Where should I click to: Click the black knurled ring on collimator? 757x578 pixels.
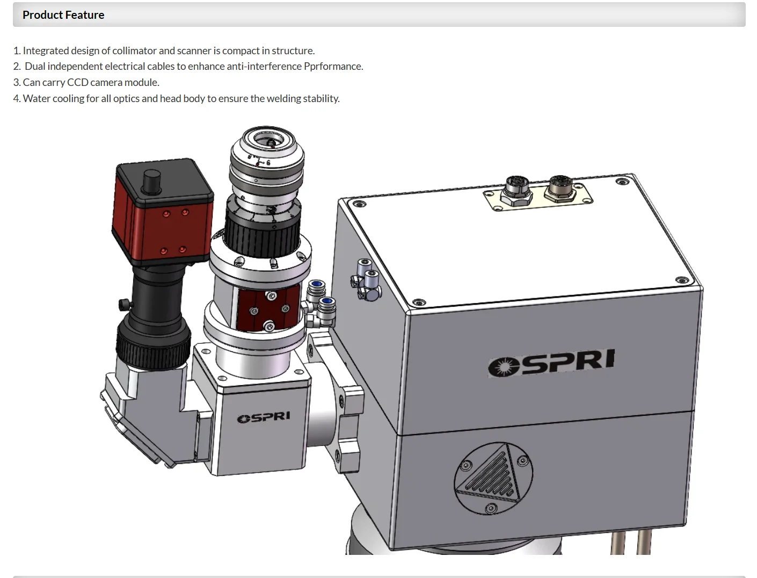coord(261,230)
